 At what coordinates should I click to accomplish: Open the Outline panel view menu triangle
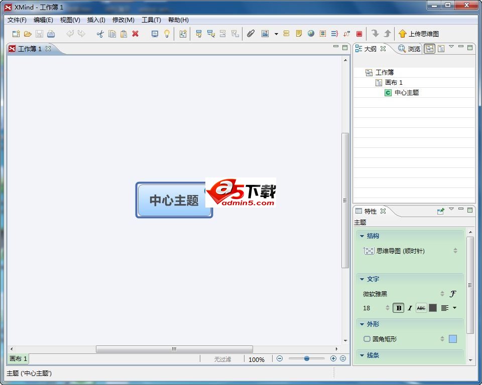click(x=451, y=47)
